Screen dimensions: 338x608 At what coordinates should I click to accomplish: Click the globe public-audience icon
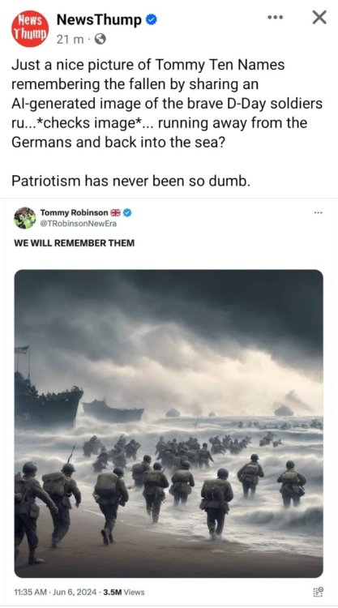pyautogui.click(x=101, y=39)
